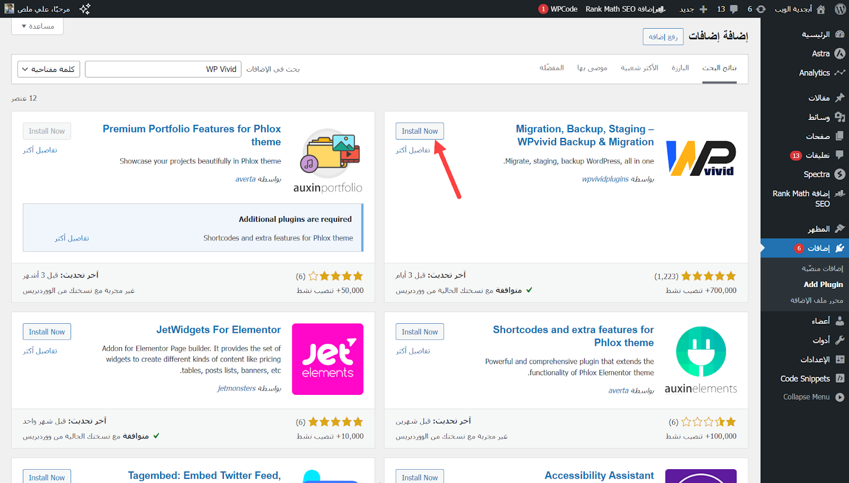Click the Code Snippets sidebar icon
Image resolution: width=849 pixels, height=483 pixels.
pos(839,378)
